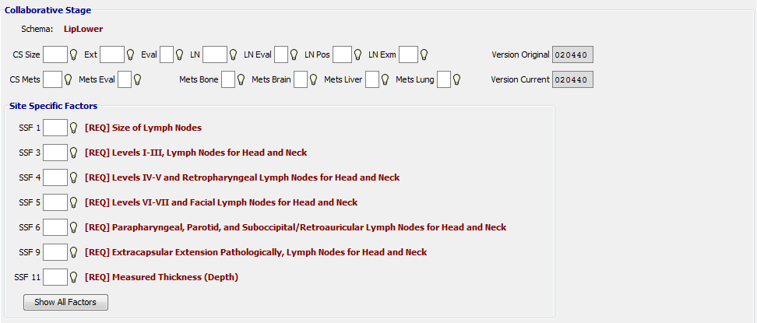Select the Version Original field 020440

coord(572,54)
